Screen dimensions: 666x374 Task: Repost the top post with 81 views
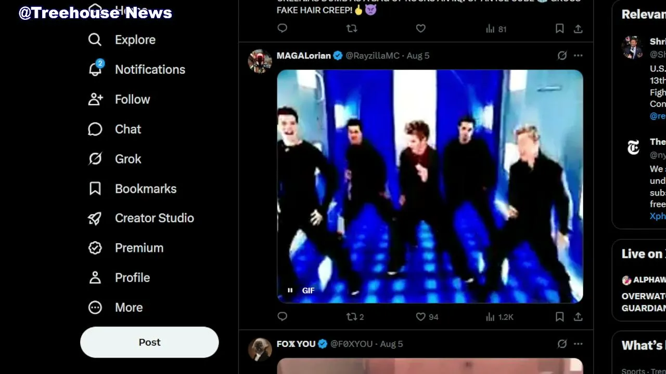352,29
